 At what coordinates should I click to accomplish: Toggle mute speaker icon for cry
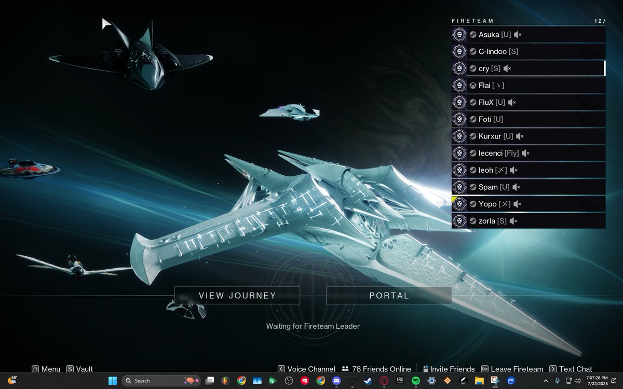(507, 68)
